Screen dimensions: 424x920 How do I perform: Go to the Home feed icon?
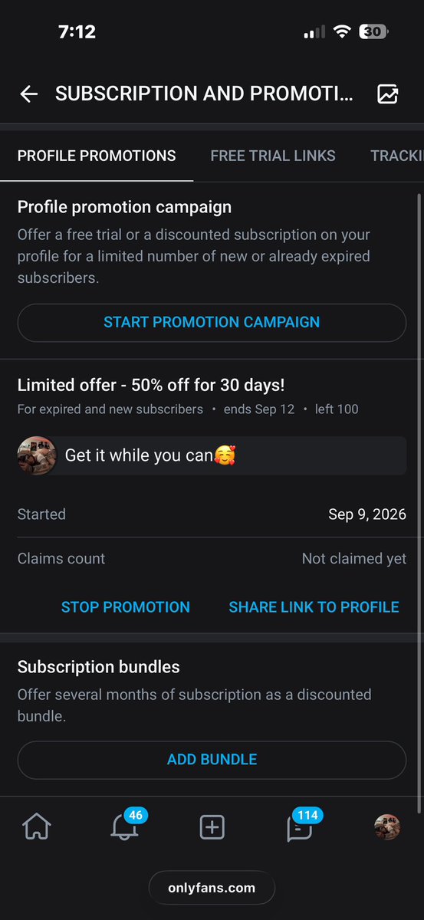(x=37, y=827)
